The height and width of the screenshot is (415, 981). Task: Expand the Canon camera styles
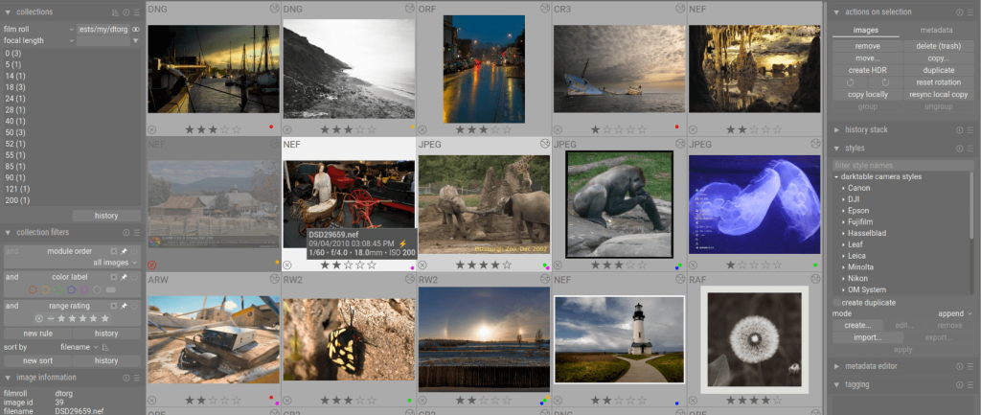pos(843,189)
